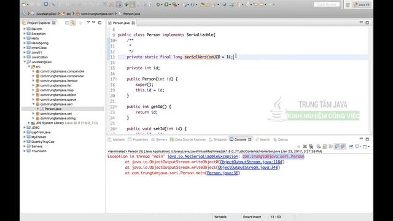Toggle Scroll Lock in Console toolbar
This screenshot has width=393, height=221.
click(x=325, y=147)
